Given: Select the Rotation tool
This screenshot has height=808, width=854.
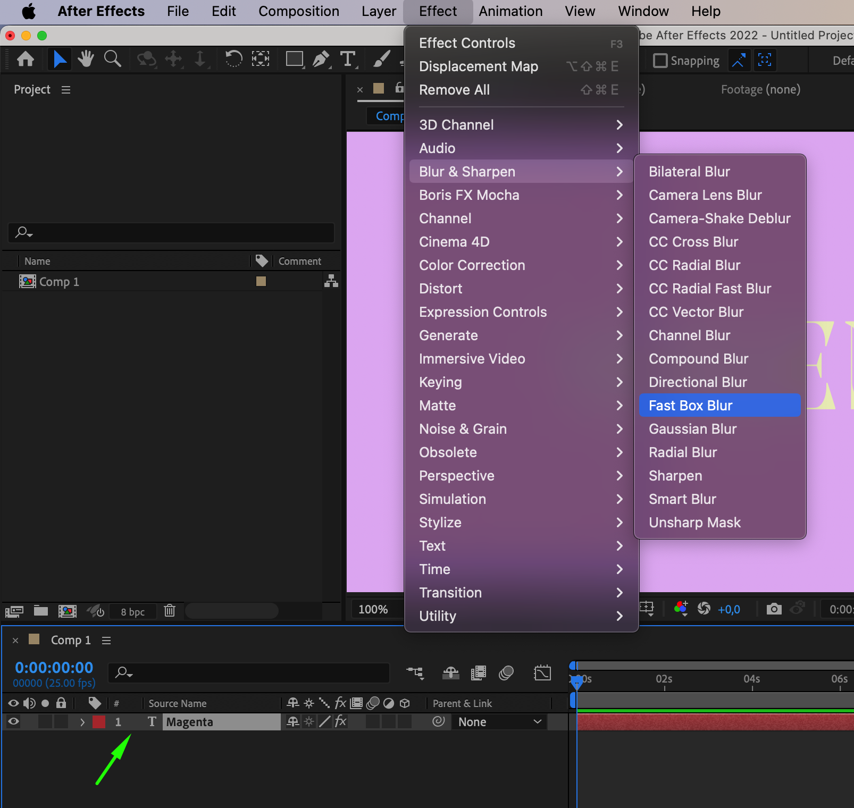Looking at the screenshot, I should click(233, 58).
